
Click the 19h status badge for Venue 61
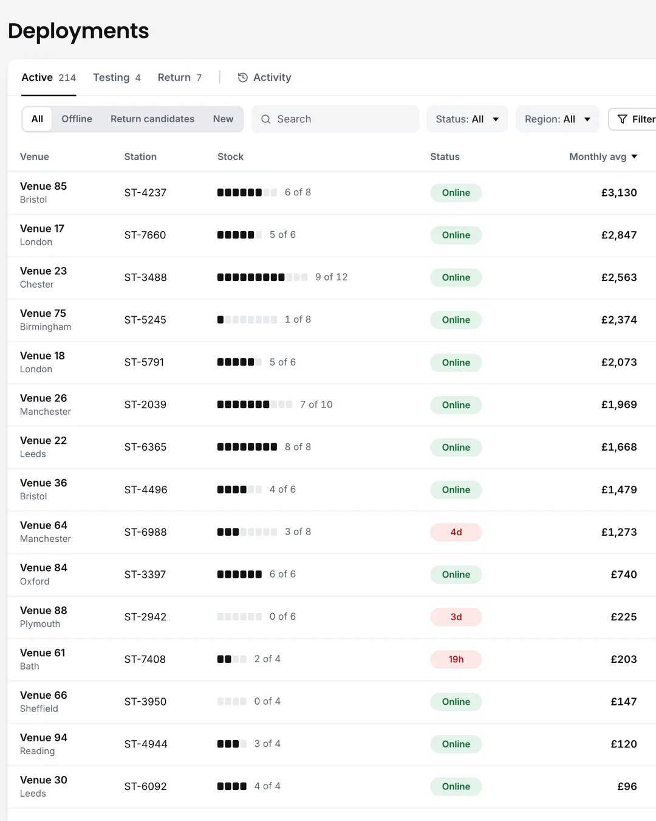click(x=456, y=659)
